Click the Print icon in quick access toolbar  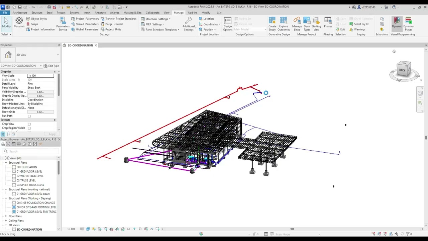(x=49, y=7)
